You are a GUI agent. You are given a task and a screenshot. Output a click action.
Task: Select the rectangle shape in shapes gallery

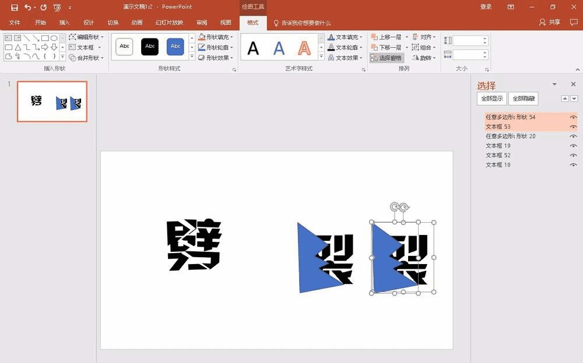45,38
